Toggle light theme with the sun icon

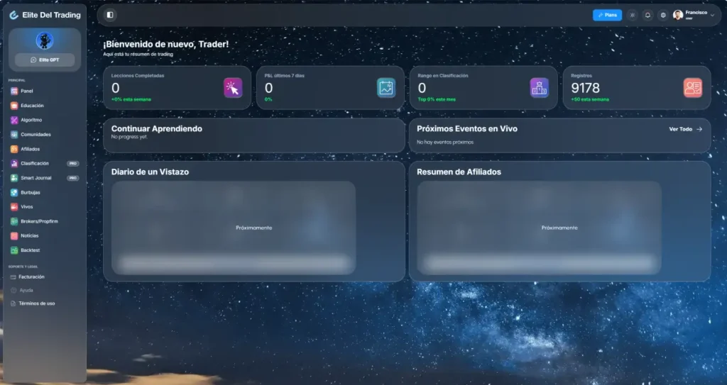[632, 16]
